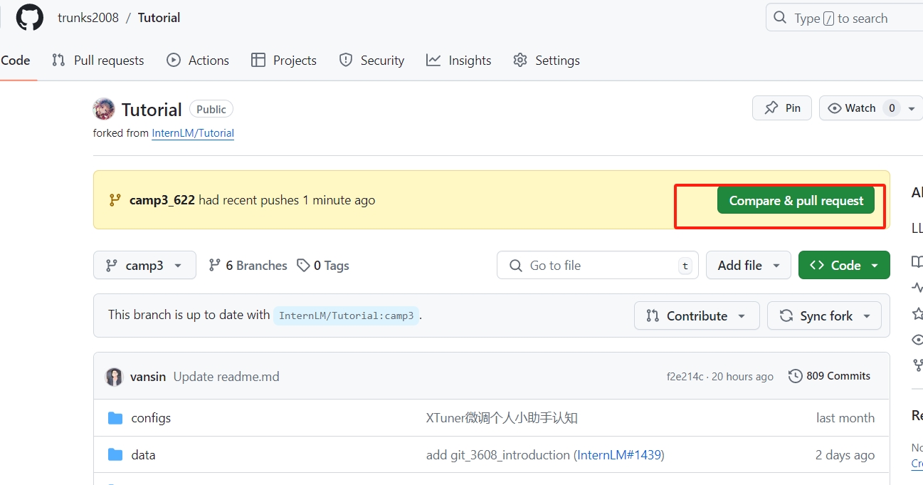Open the camp3_622 branch link
This screenshot has height=485, width=923.
[x=162, y=200]
